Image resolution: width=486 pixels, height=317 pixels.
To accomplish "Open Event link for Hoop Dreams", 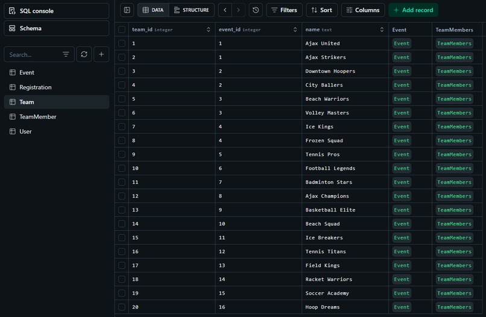I will click(x=402, y=307).
